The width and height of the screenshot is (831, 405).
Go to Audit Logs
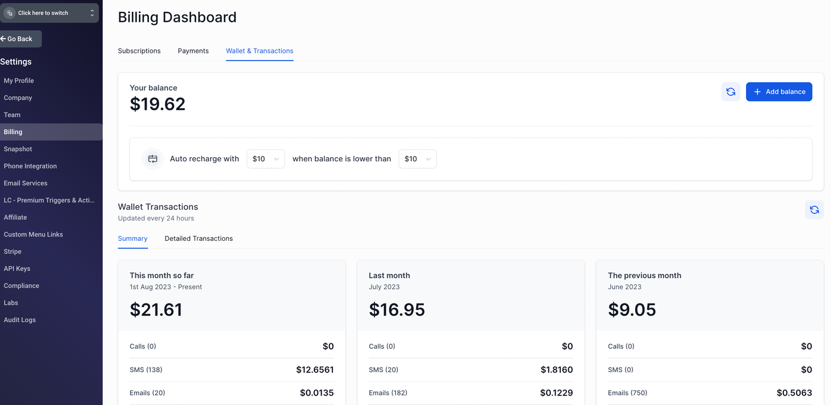[20, 320]
